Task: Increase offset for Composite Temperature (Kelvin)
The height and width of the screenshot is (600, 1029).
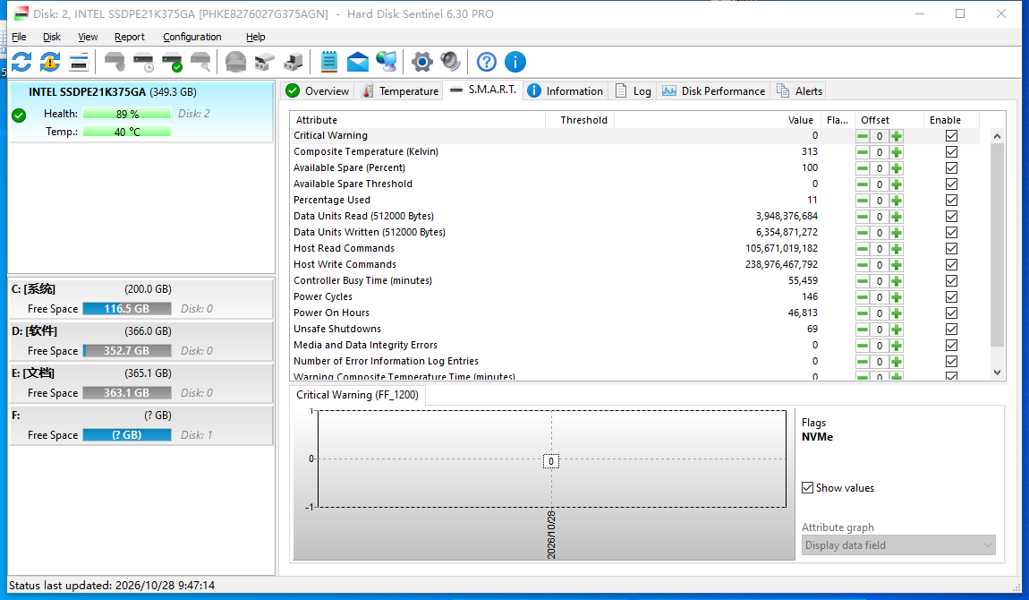Action: [897, 152]
